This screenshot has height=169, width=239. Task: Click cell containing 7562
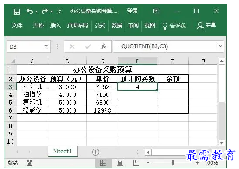(102, 86)
